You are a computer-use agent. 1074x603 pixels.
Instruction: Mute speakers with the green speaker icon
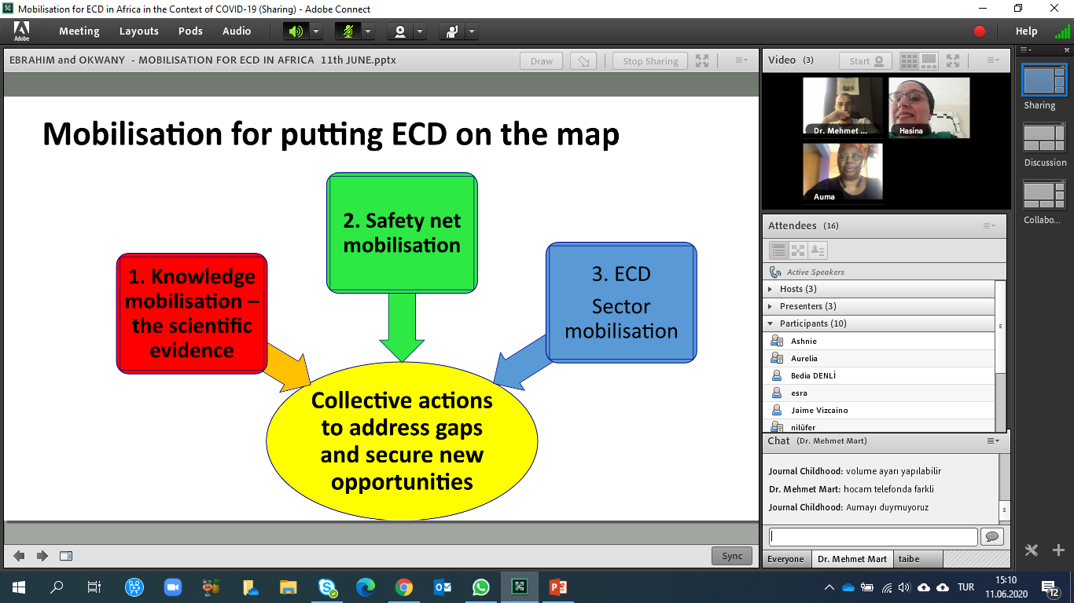[x=296, y=31]
